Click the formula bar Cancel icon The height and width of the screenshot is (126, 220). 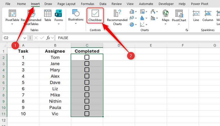[x=36, y=38]
